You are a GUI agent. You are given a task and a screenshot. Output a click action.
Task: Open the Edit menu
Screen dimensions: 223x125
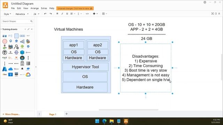19,8
